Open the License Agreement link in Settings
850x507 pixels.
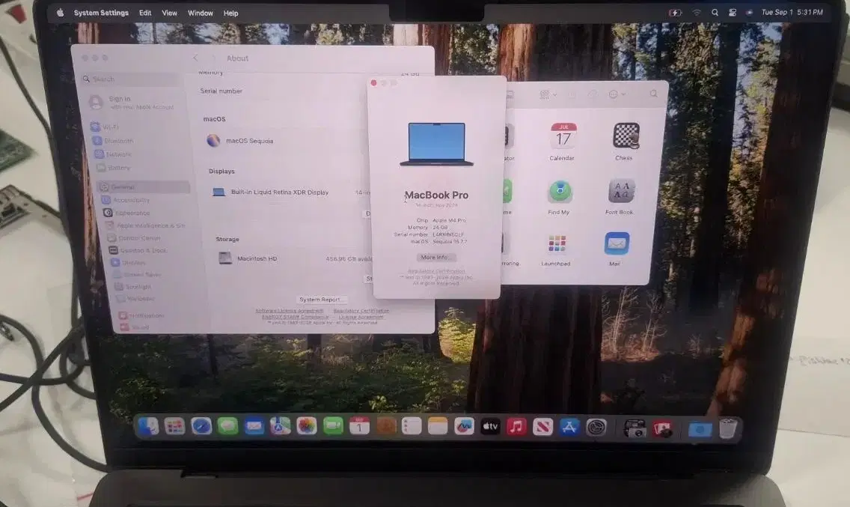point(361,317)
